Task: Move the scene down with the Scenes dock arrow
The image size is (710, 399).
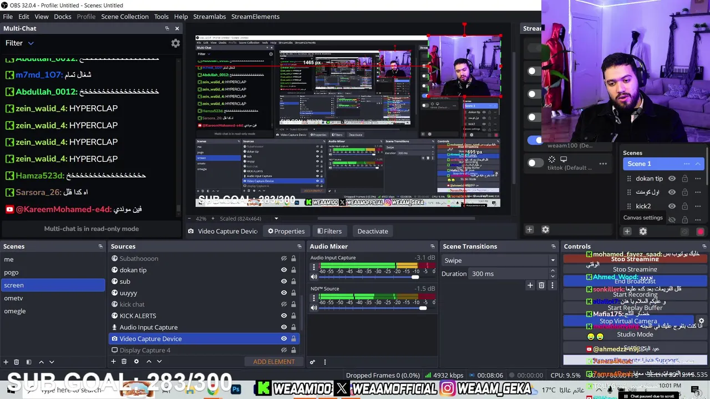Action: pyautogui.click(x=52, y=362)
